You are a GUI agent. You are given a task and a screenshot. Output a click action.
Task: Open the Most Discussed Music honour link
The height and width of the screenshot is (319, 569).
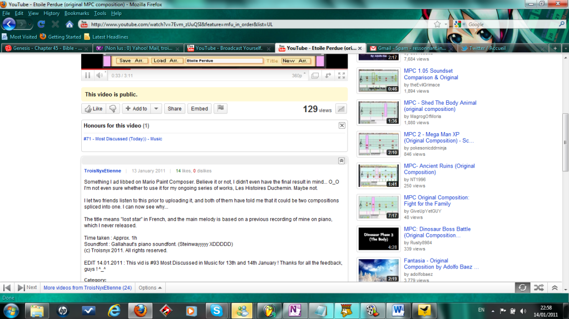123,139
